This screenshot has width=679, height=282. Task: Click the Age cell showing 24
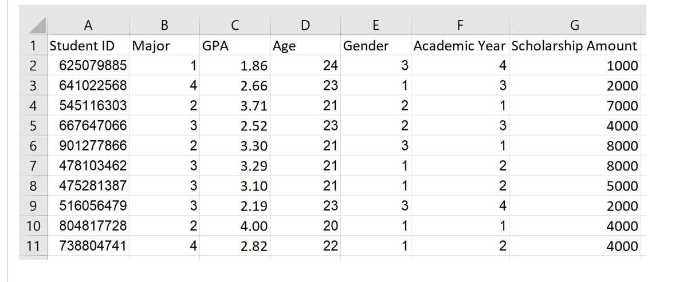point(305,65)
